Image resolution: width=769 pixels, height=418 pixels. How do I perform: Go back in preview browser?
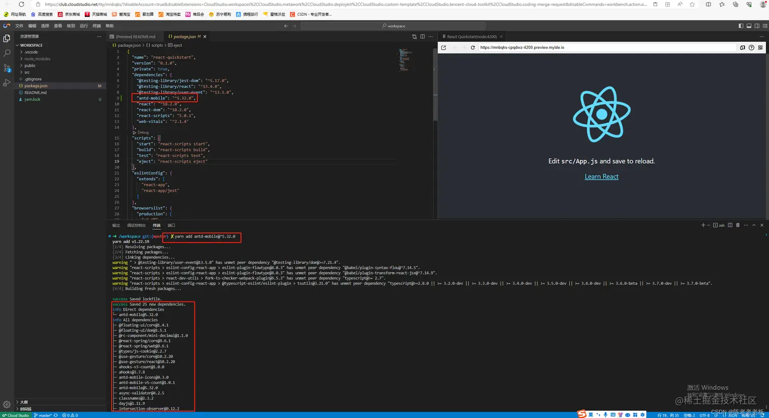pos(455,47)
